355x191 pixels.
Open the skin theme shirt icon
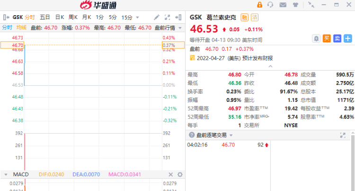click(x=295, y=5)
